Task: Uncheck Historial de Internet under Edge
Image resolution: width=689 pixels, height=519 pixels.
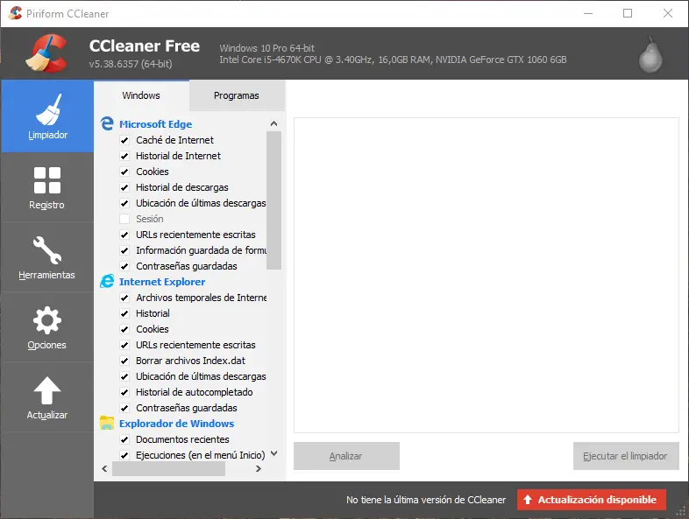Action: [x=124, y=156]
